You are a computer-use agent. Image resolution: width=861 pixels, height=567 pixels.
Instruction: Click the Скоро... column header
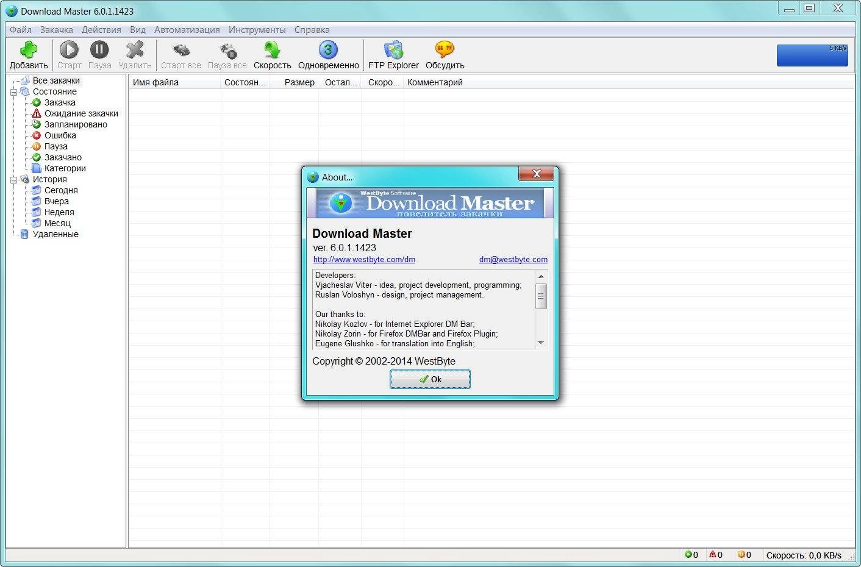tap(384, 82)
